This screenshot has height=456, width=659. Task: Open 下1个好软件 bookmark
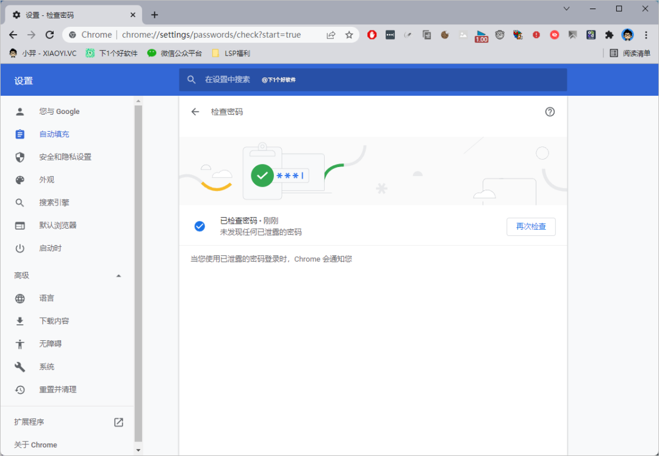pos(112,53)
